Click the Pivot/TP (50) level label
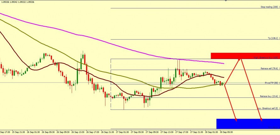The image size is (280, 135). 271,83
